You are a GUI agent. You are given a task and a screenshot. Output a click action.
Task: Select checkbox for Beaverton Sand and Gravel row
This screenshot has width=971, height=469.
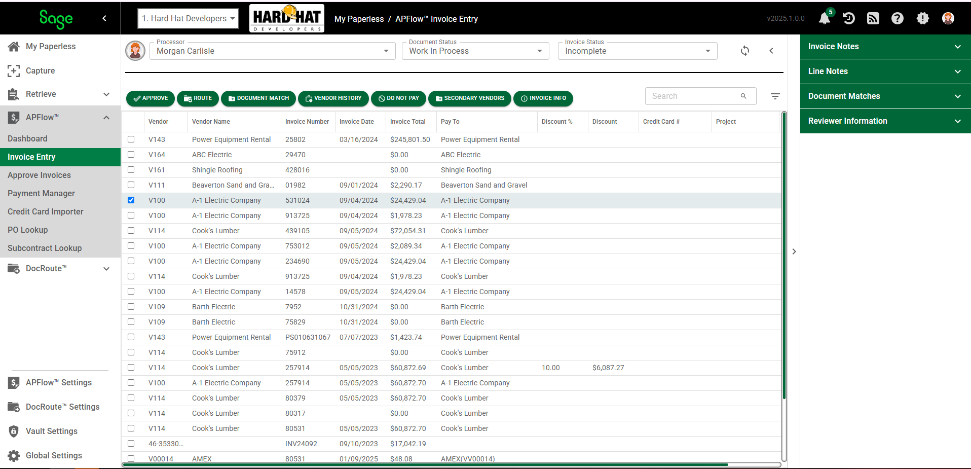pyautogui.click(x=131, y=185)
